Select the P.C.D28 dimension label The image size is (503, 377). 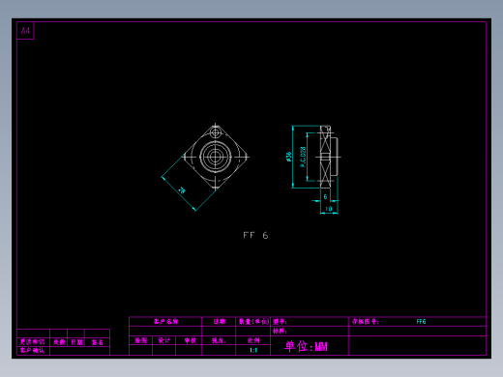click(x=303, y=157)
